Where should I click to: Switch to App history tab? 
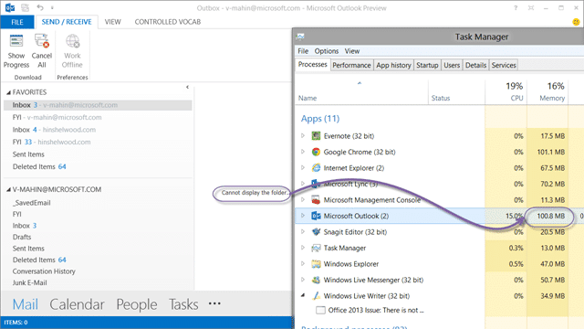point(393,65)
